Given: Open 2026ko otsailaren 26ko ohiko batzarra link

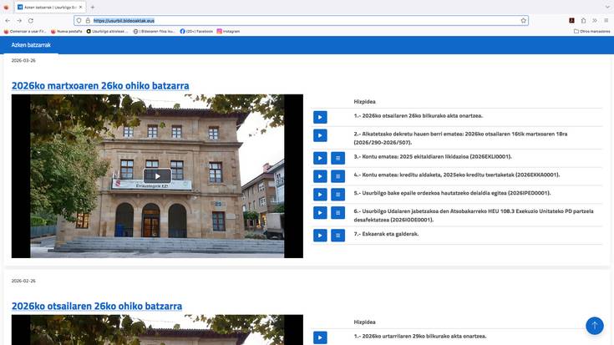Looking at the screenshot, I should [97, 306].
